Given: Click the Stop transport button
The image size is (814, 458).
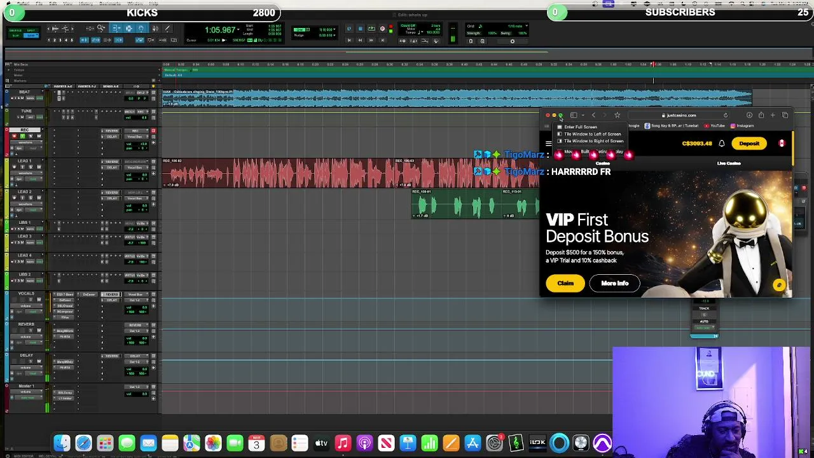Looking at the screenshot, I should tap(360, 29).
